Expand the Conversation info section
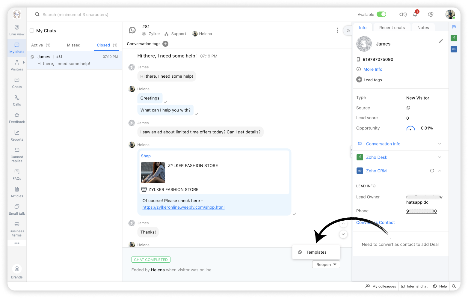 point(439,144)
